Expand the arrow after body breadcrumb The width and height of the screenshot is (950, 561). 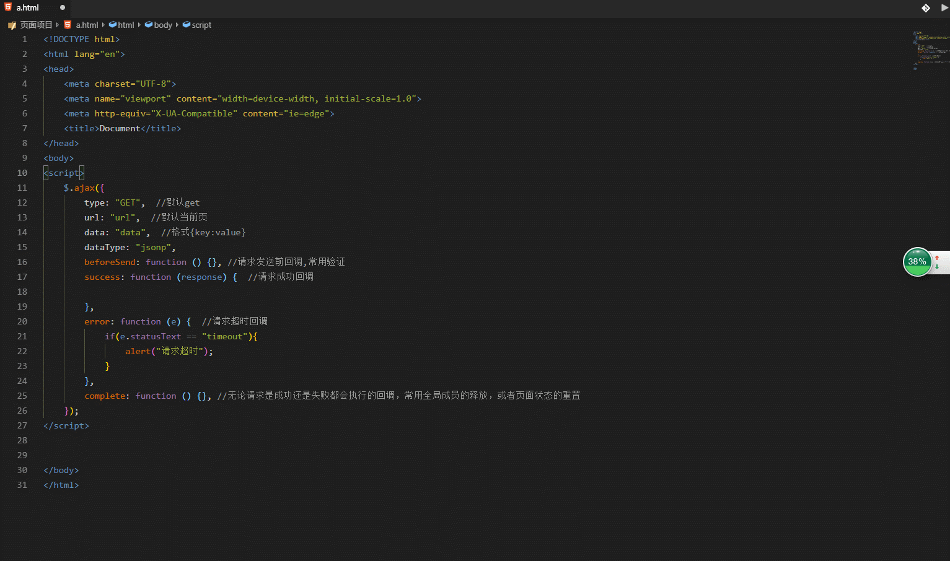(x=177, y=25)
